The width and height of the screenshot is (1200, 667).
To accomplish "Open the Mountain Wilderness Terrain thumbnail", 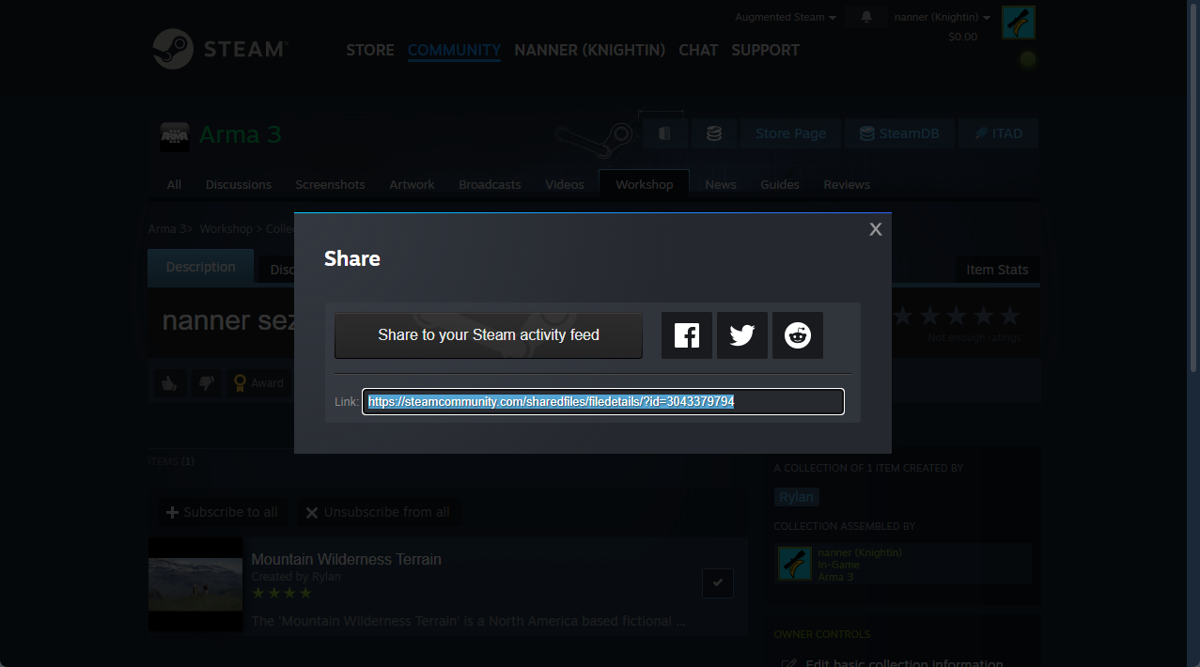I will [x=195, y=584].
